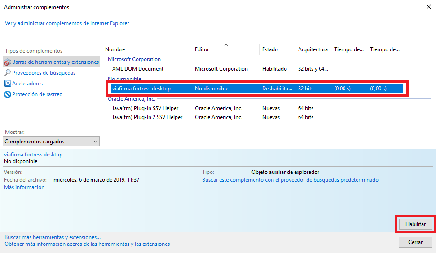Click the file date miércoles, 6 de marzo
Screen dimensions: 436x253
[96, 180]
